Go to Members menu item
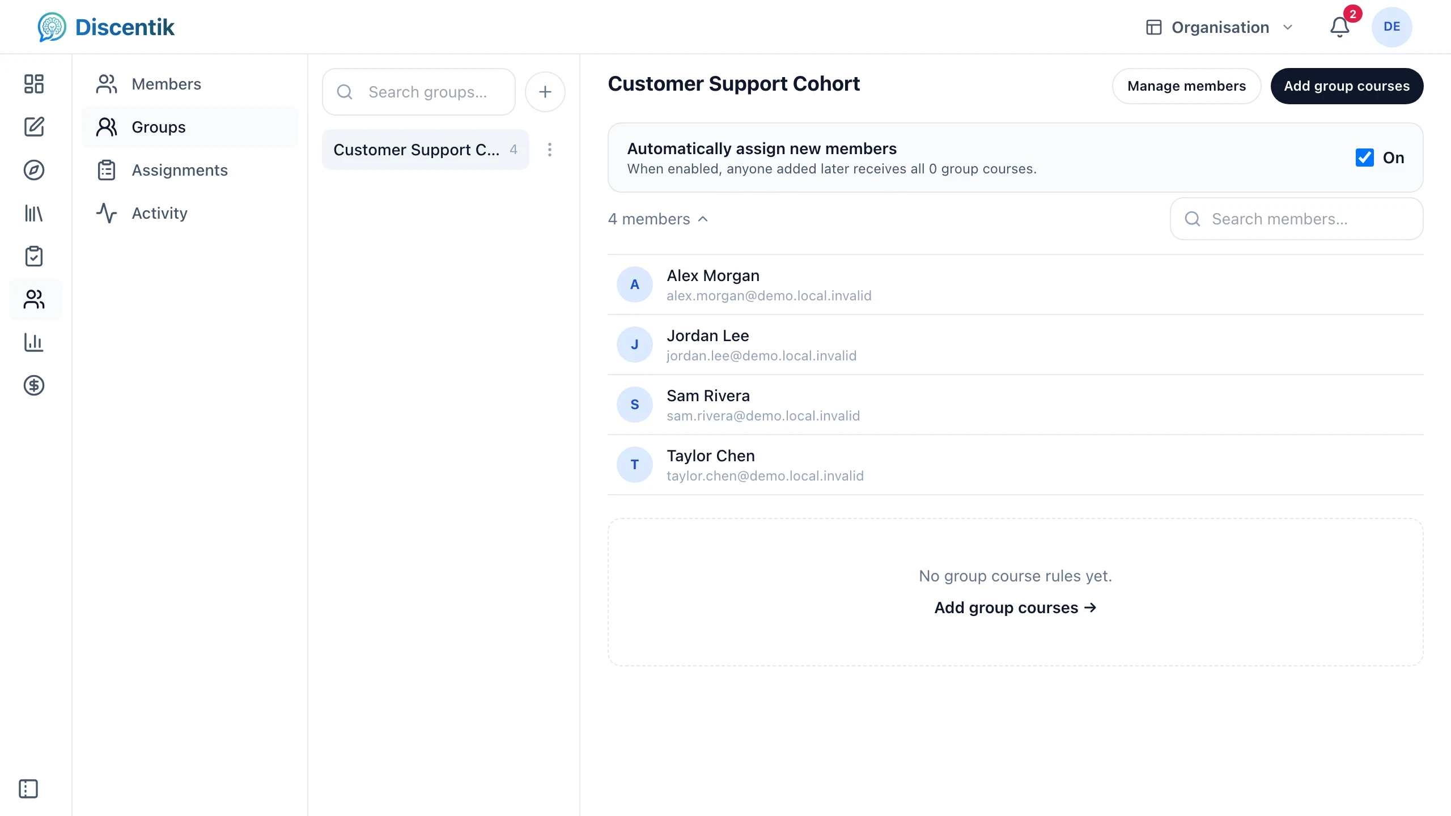The image size is (1451, 816). [190, 84]
